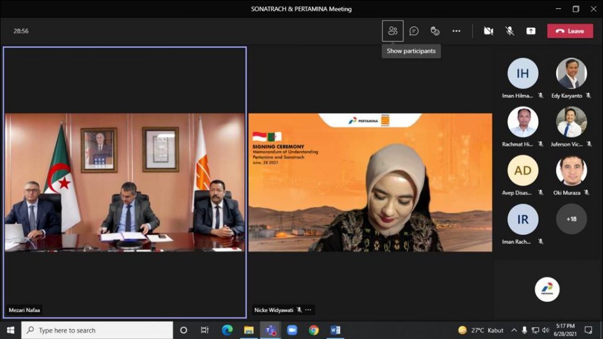
Task: Open the Windows notification center
Action: tap(589, 330)
